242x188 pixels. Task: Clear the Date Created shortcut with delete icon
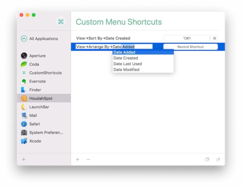coord(214,38)
